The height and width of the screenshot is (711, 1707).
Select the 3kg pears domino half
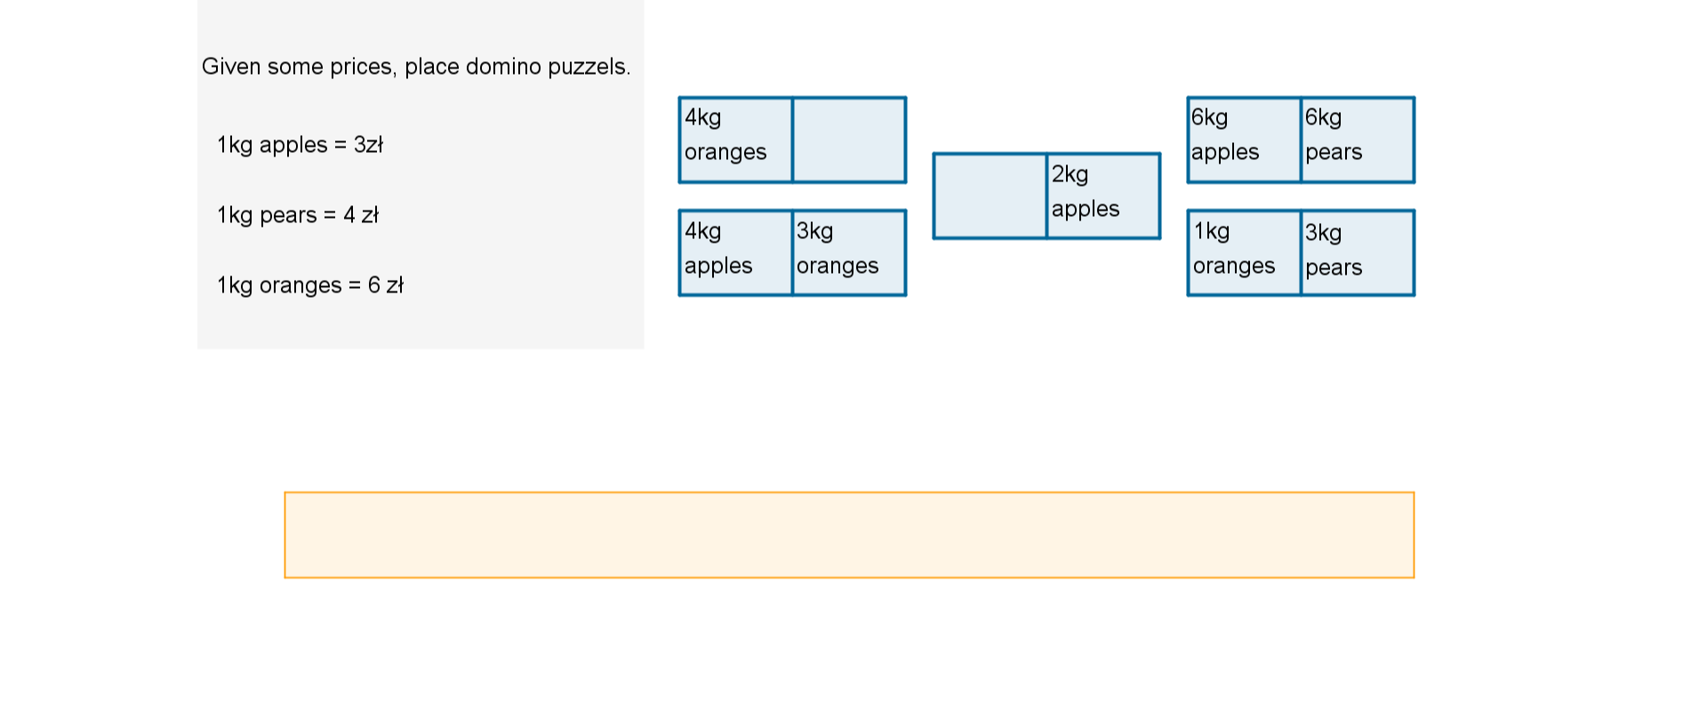pyautogui.click(x=1358, y=253)
